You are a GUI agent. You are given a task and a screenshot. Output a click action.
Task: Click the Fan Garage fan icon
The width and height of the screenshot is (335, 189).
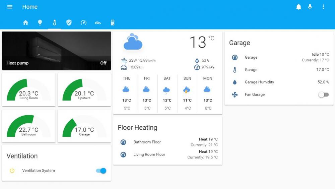(x=235, y=94)
